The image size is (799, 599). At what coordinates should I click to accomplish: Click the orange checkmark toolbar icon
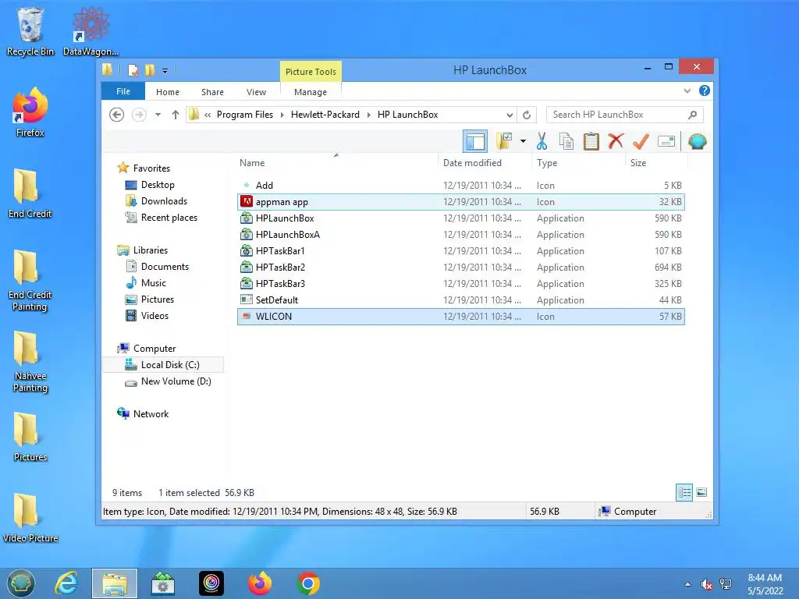(641, 141)
